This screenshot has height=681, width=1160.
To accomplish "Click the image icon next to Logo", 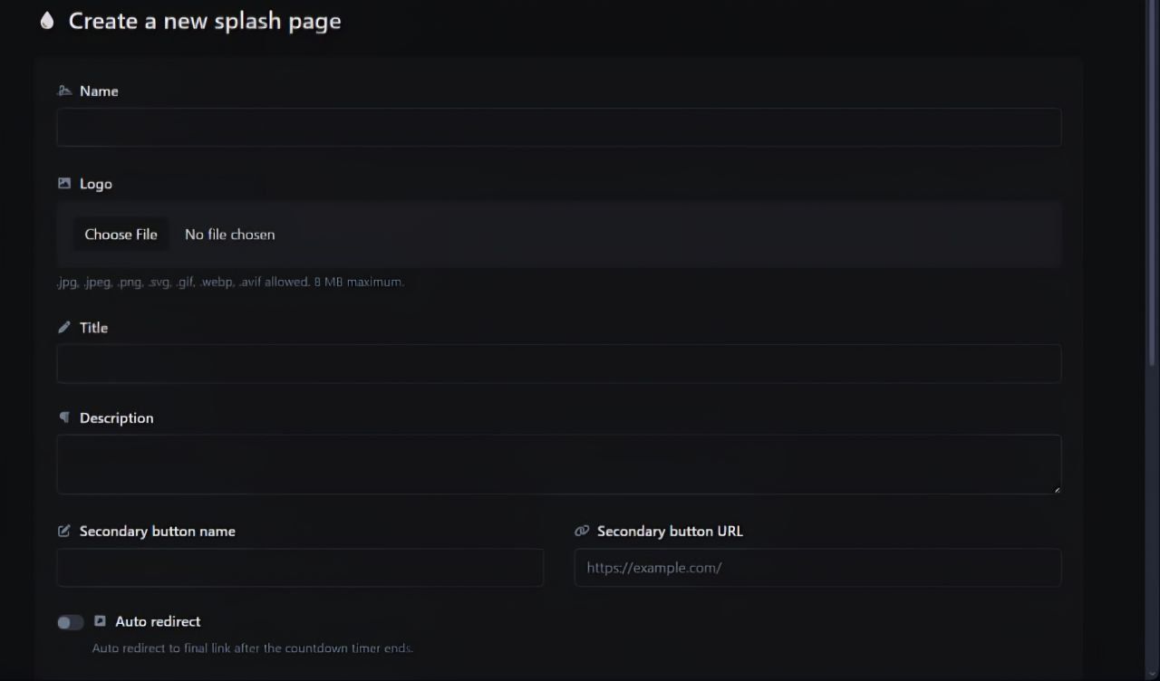I will tap(64, 183).
